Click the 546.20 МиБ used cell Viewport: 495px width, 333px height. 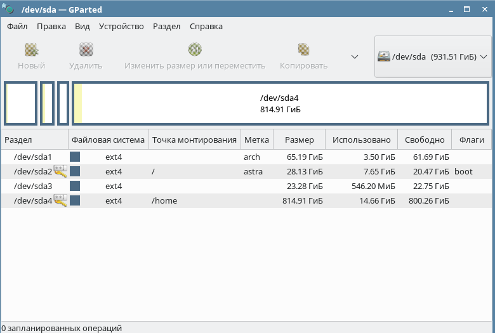coord(373,186)
